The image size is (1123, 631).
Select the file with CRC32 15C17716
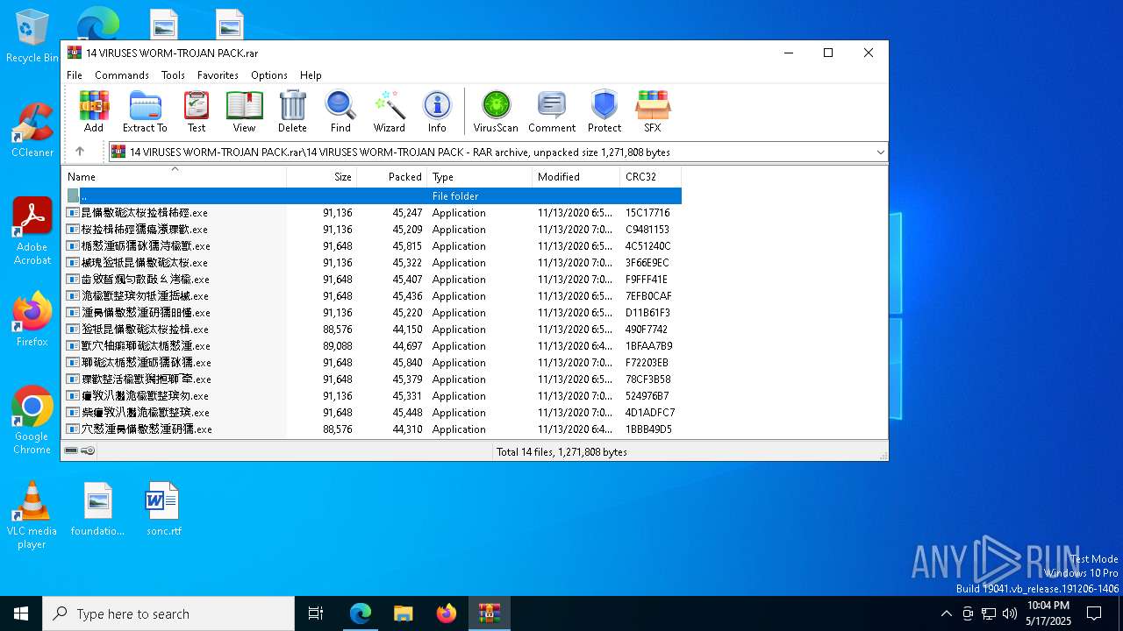tap(372, 213)
